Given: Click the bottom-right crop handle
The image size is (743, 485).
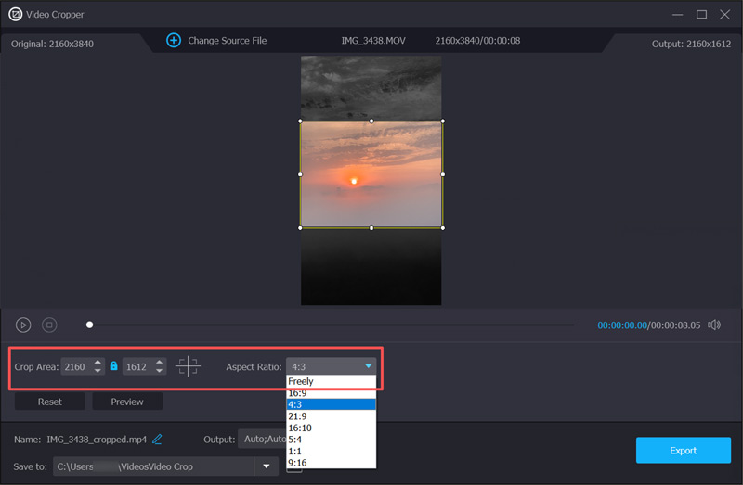Looking at the screenshot, I should pos(443,228).
